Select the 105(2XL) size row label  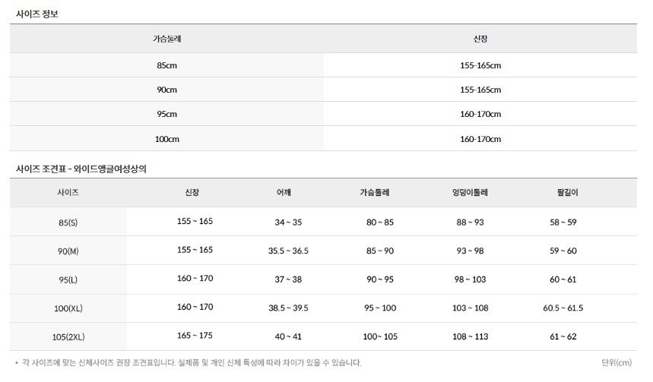(68, 337)
